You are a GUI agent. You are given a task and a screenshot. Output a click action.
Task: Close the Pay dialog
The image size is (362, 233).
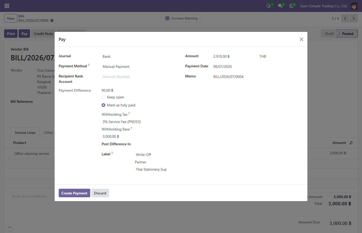(x=301, y=39)
